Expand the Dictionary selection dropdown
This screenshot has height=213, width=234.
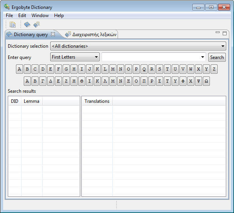point(223,46)
